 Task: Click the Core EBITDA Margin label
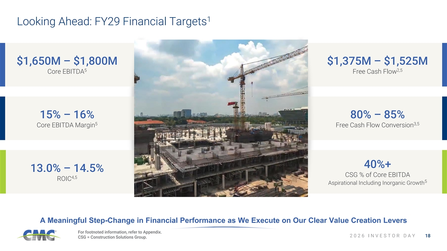pyautogui.click(x=67, y=125)
